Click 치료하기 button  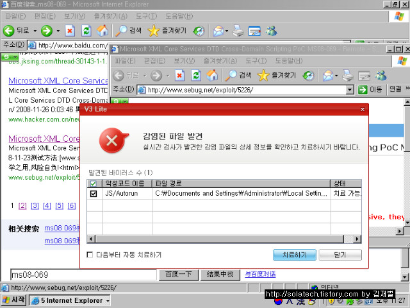pos(295,255)
